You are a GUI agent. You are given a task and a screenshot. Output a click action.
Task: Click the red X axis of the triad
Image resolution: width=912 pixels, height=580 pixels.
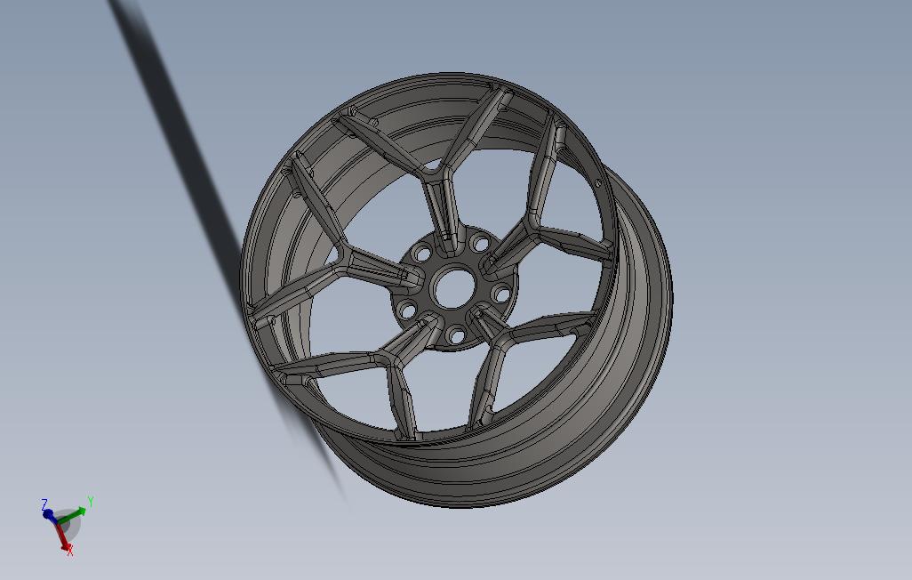(61, 537)
